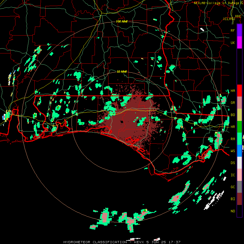Image resolution: width=244 pixels, height=244 pixels.
Task: Click the HA legend label
Action: point(233,91)
